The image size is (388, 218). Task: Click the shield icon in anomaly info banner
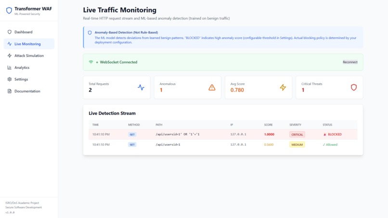[x=90, y=33]
